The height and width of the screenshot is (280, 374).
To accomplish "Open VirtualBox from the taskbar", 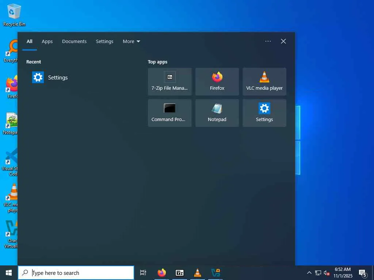I will [215, 273].
